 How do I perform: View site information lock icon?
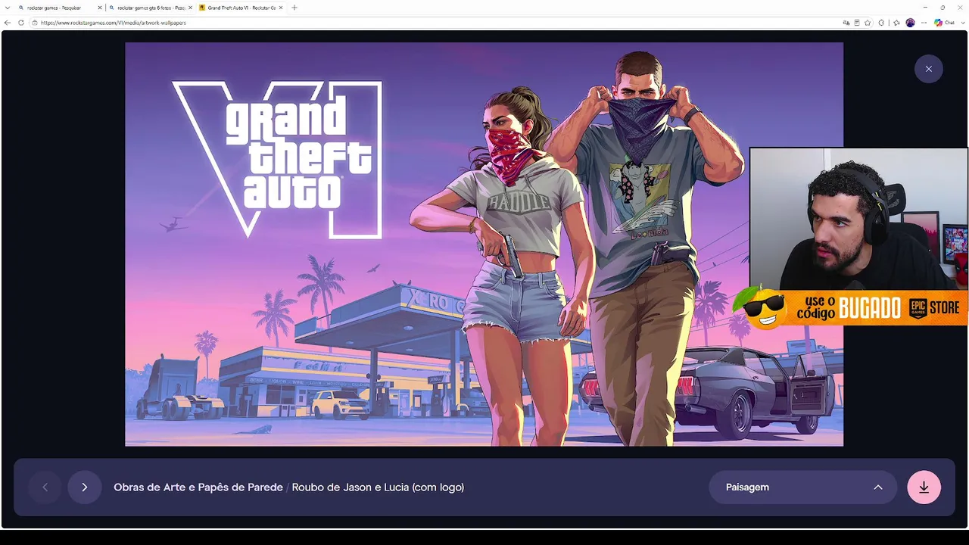(x=35, y=23)
